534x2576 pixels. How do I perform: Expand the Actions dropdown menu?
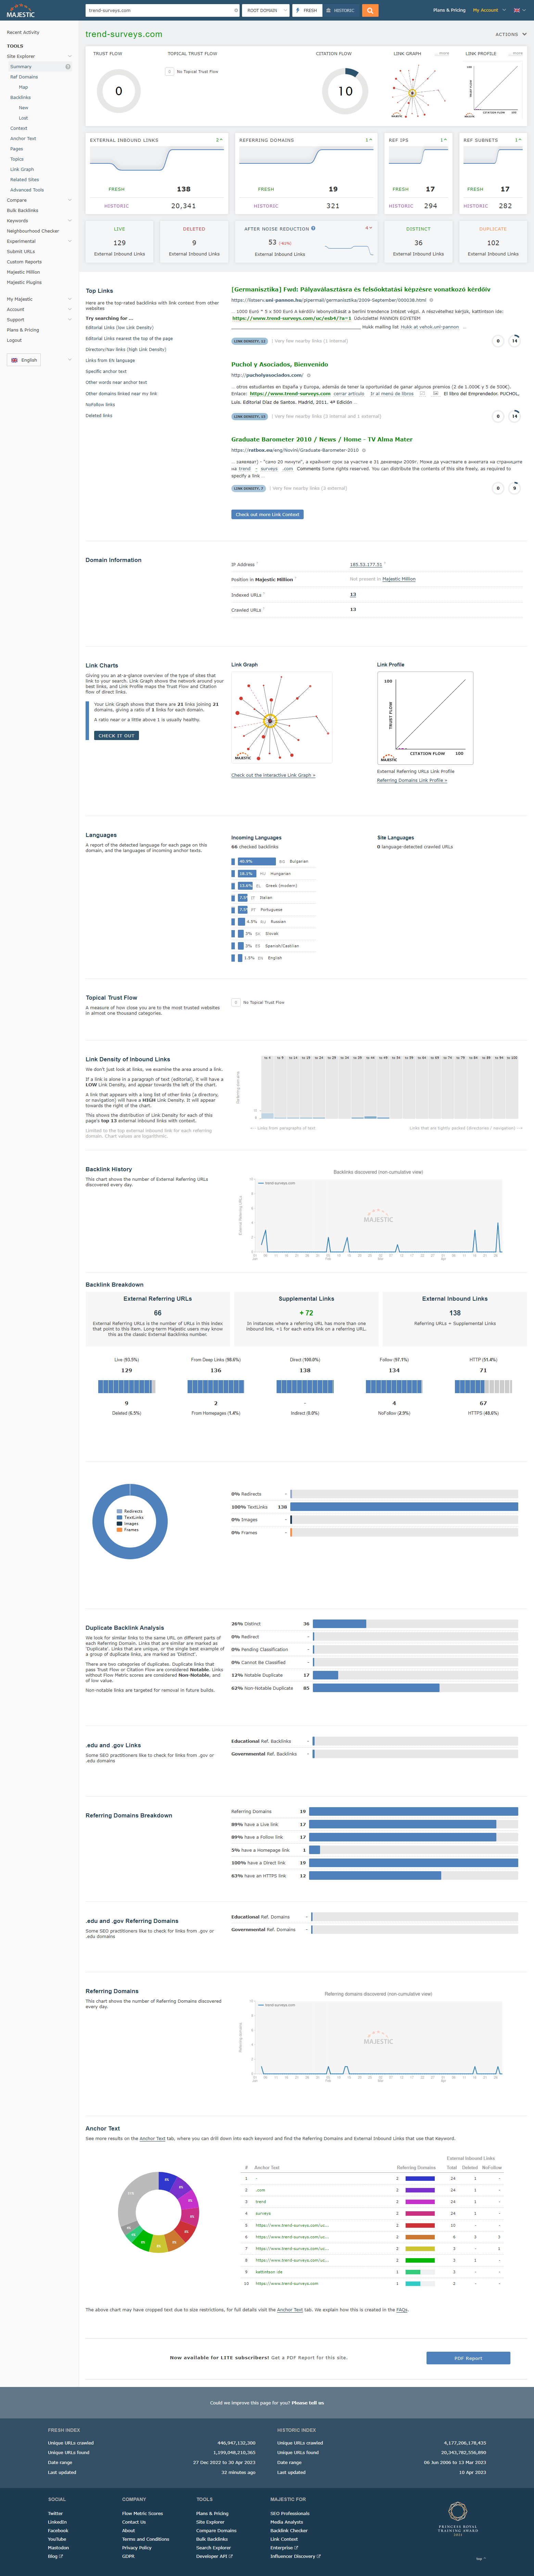tap(510, 34)
